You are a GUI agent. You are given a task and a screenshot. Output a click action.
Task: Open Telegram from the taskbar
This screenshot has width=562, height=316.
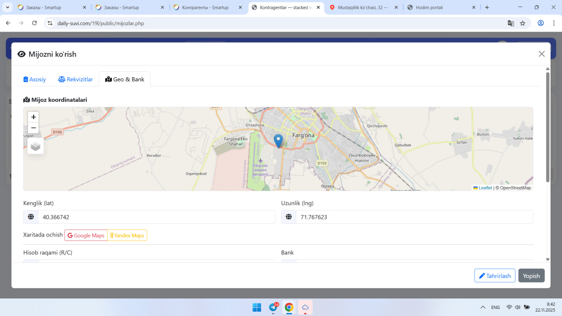click(273, 307)
